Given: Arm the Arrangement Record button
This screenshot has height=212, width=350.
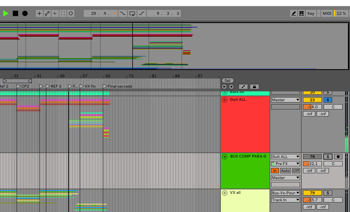Looking at the screenshot, I should (x=25, y=13).
